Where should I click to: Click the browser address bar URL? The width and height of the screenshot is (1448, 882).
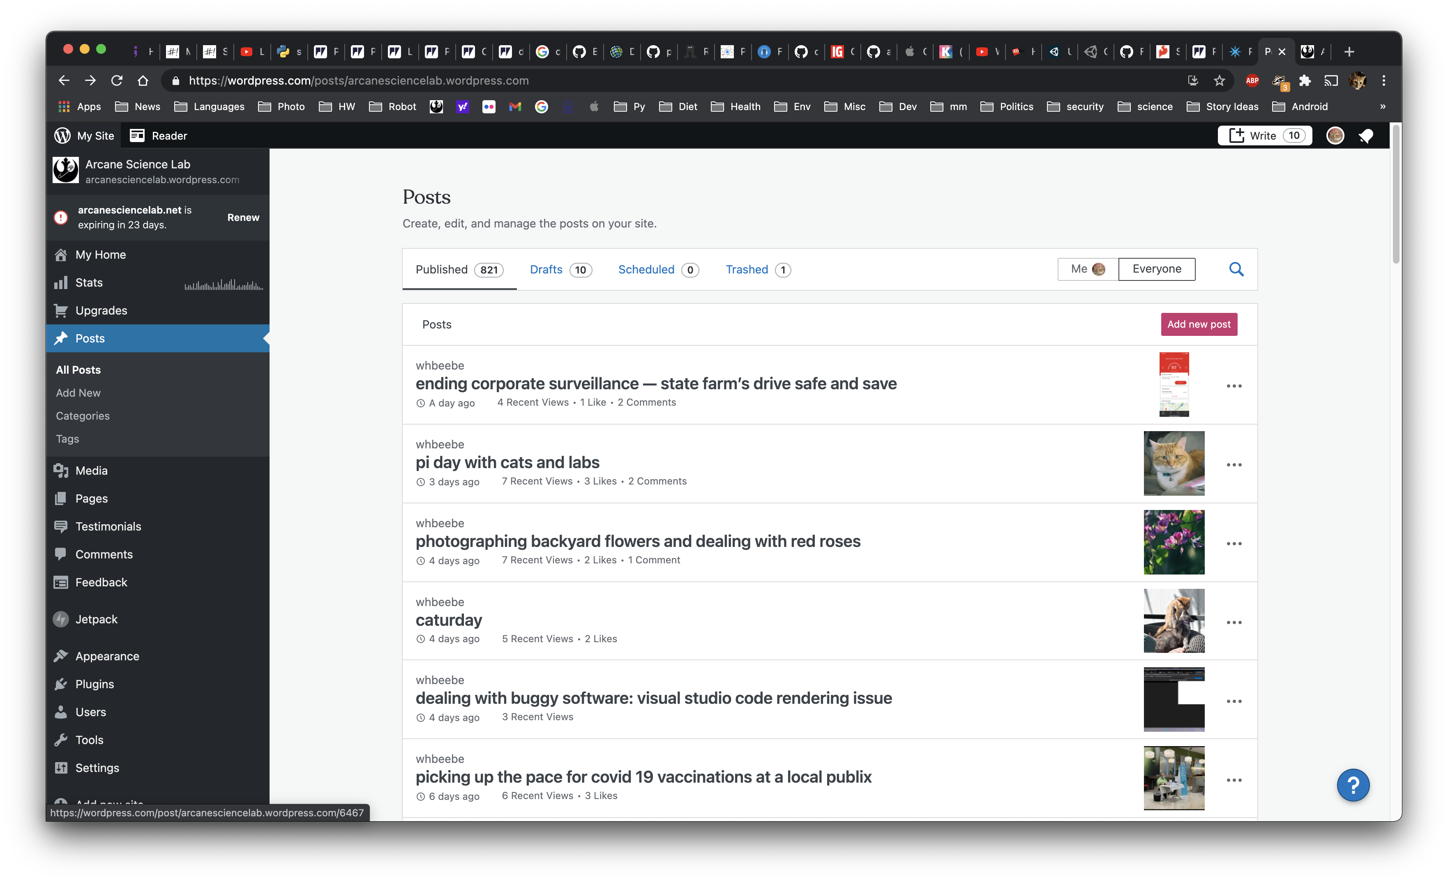[358, 80]
